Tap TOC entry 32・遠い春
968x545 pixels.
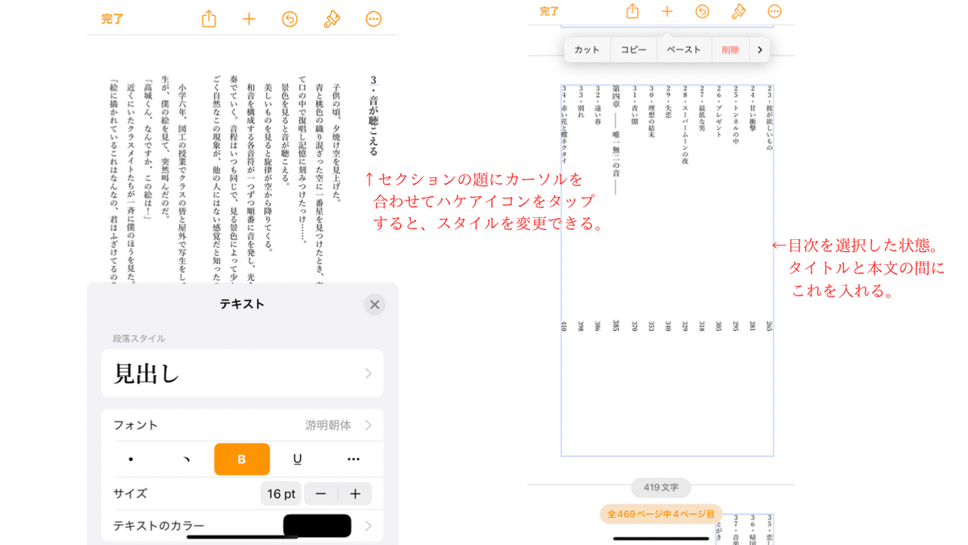(598, 104)
